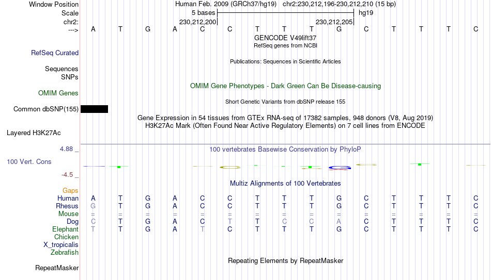
Task: Click the GTEx Gene Expression track title
Action: (285, 118)
